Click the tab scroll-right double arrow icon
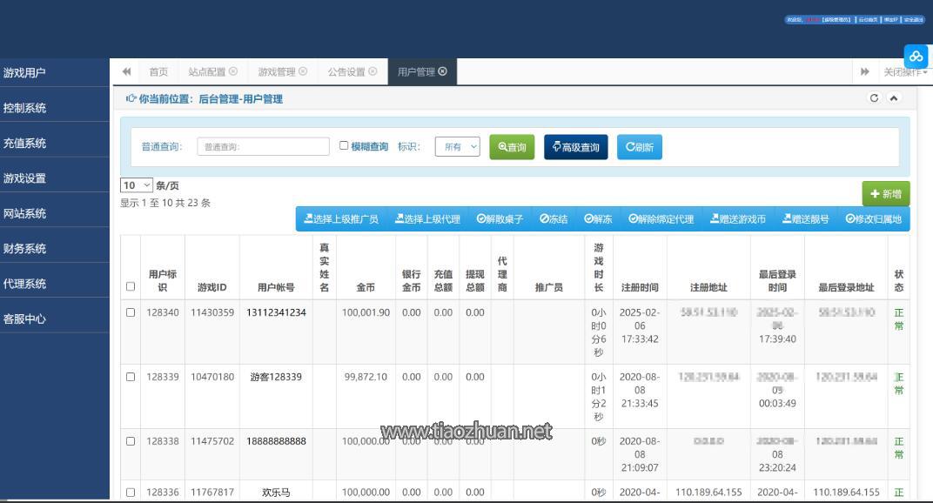The image size is (933, 503). (x=864, y=71)
